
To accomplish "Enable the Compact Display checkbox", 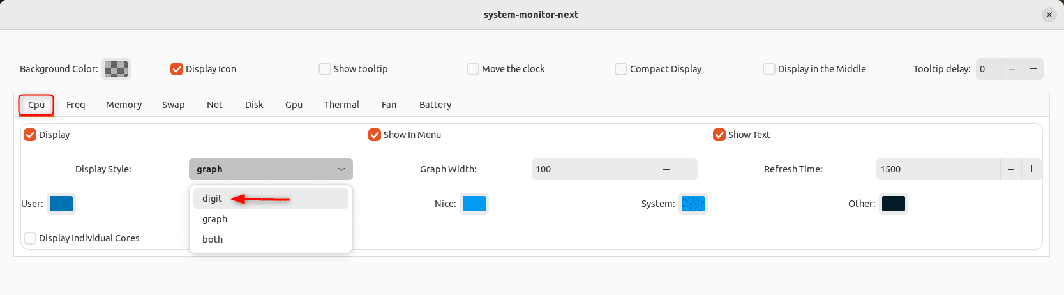I will tap(621, 69).
